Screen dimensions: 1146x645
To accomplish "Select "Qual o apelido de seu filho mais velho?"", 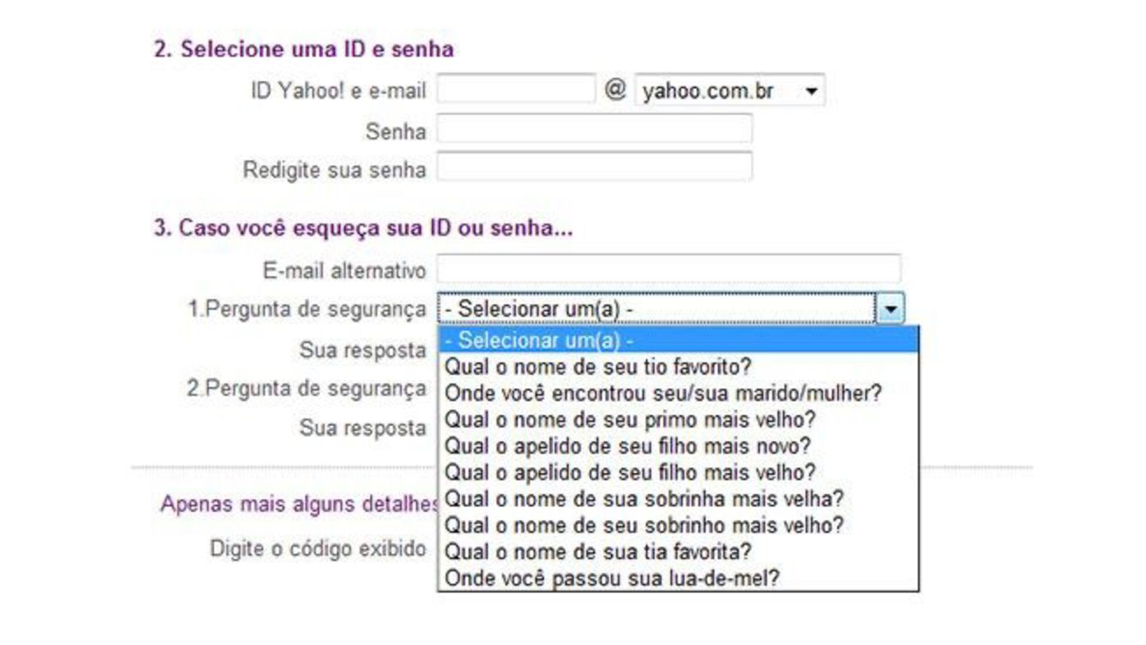I will coord(630,472).
